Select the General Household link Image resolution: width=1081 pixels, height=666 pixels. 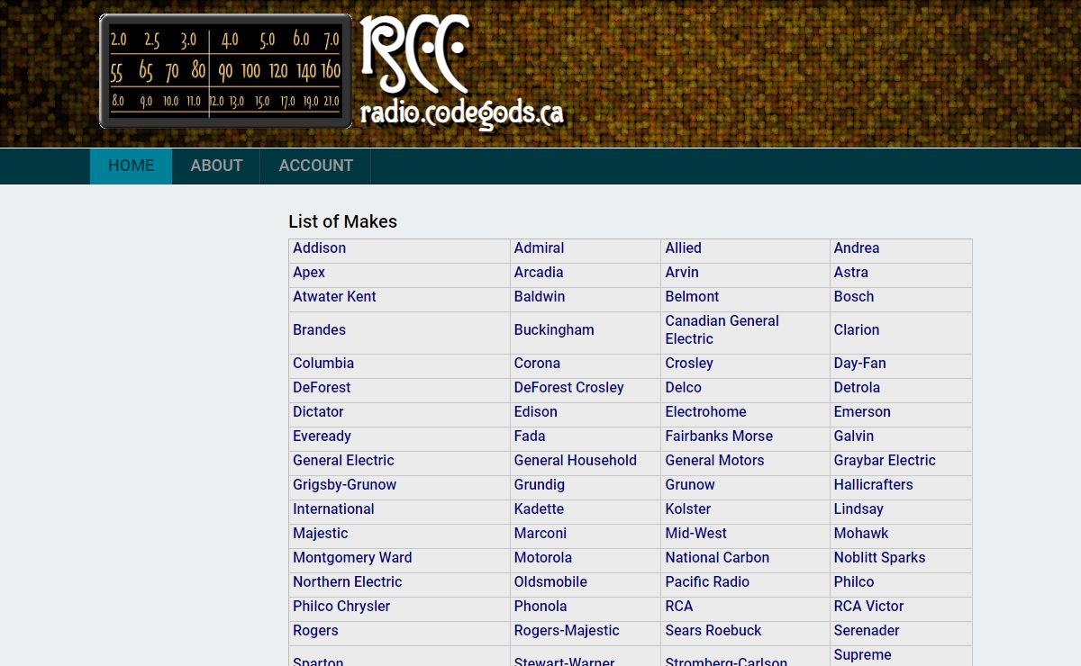pyautogui.click(x=576, y=461)
